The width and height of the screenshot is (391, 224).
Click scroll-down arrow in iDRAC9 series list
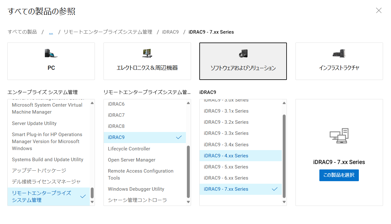click(x=284, y=202)
